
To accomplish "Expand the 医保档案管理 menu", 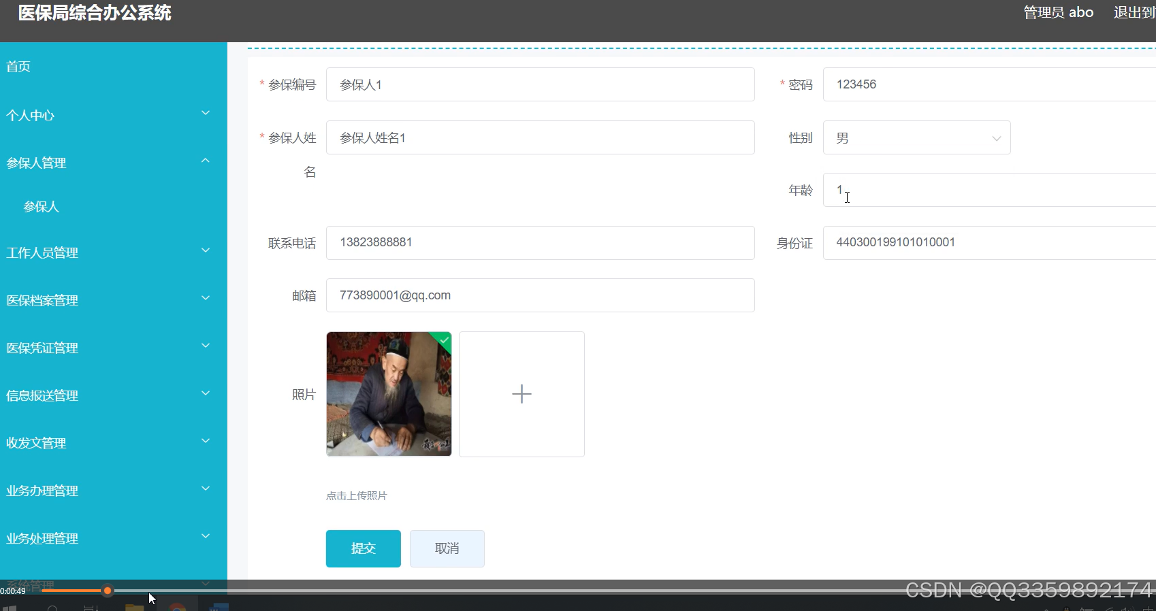I will pos(113,300).
